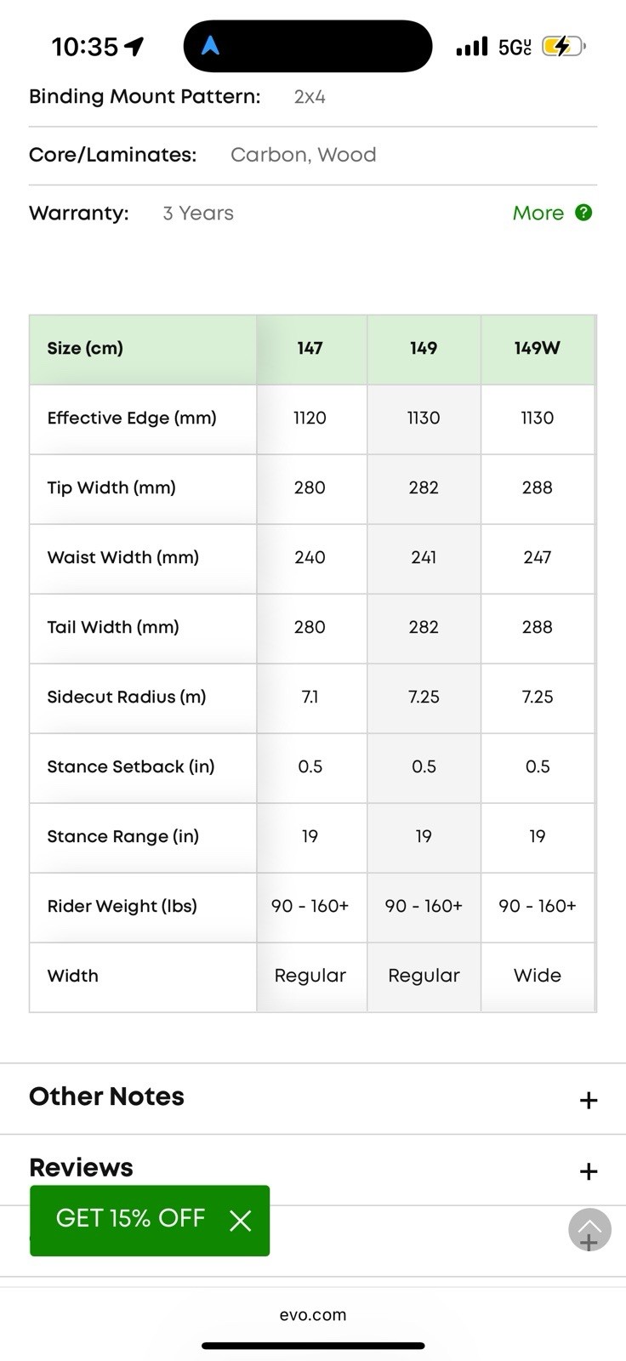Select the 149W size column header
The height and width of the screenshot is (1361, 626).
coord(538,349)
